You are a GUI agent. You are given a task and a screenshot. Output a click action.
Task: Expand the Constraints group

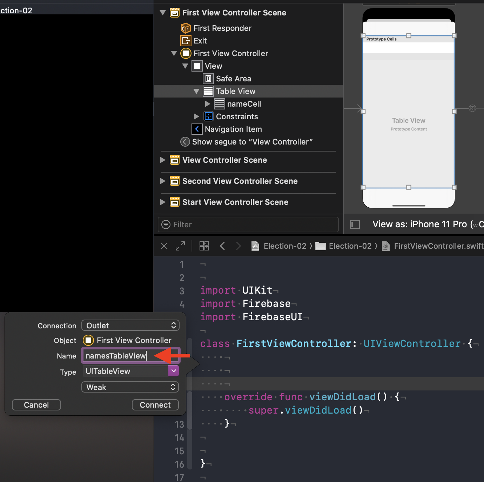tap(196, 116)
